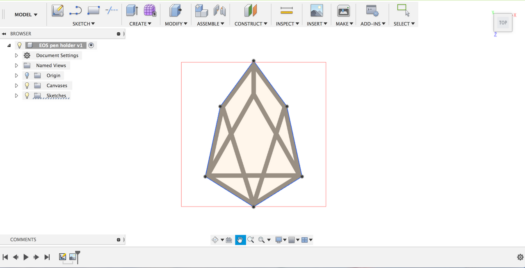This screenshot has width=525, height=268.
Task: Toggle the Origin visibility light bulb
Action: coord(27,75)
